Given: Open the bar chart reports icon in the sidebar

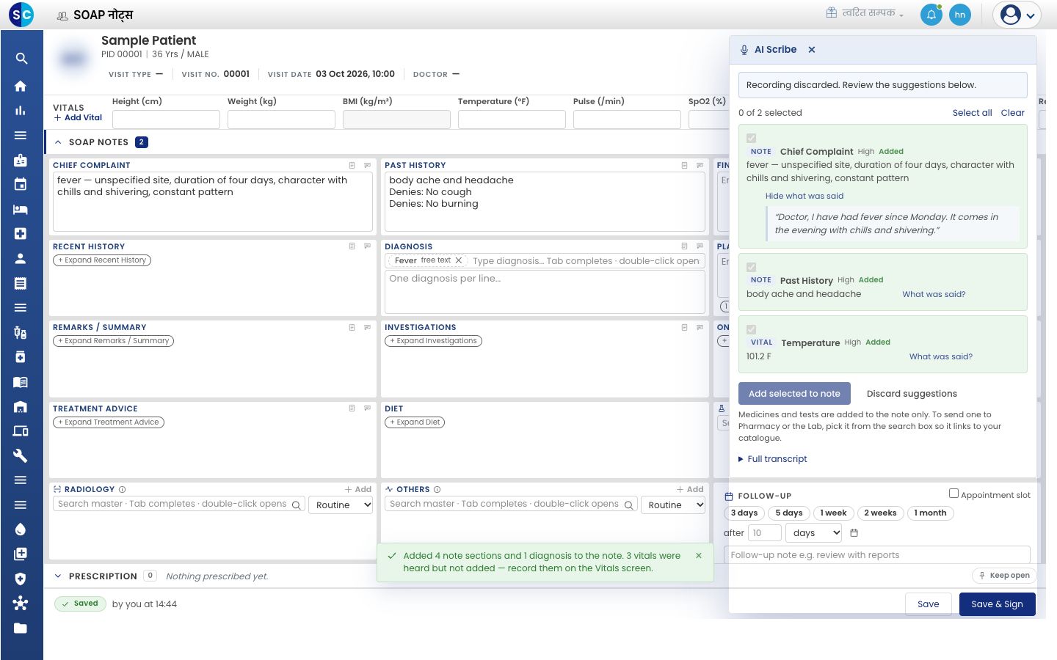Looking at the screenshot, I should tap(21, 111).
